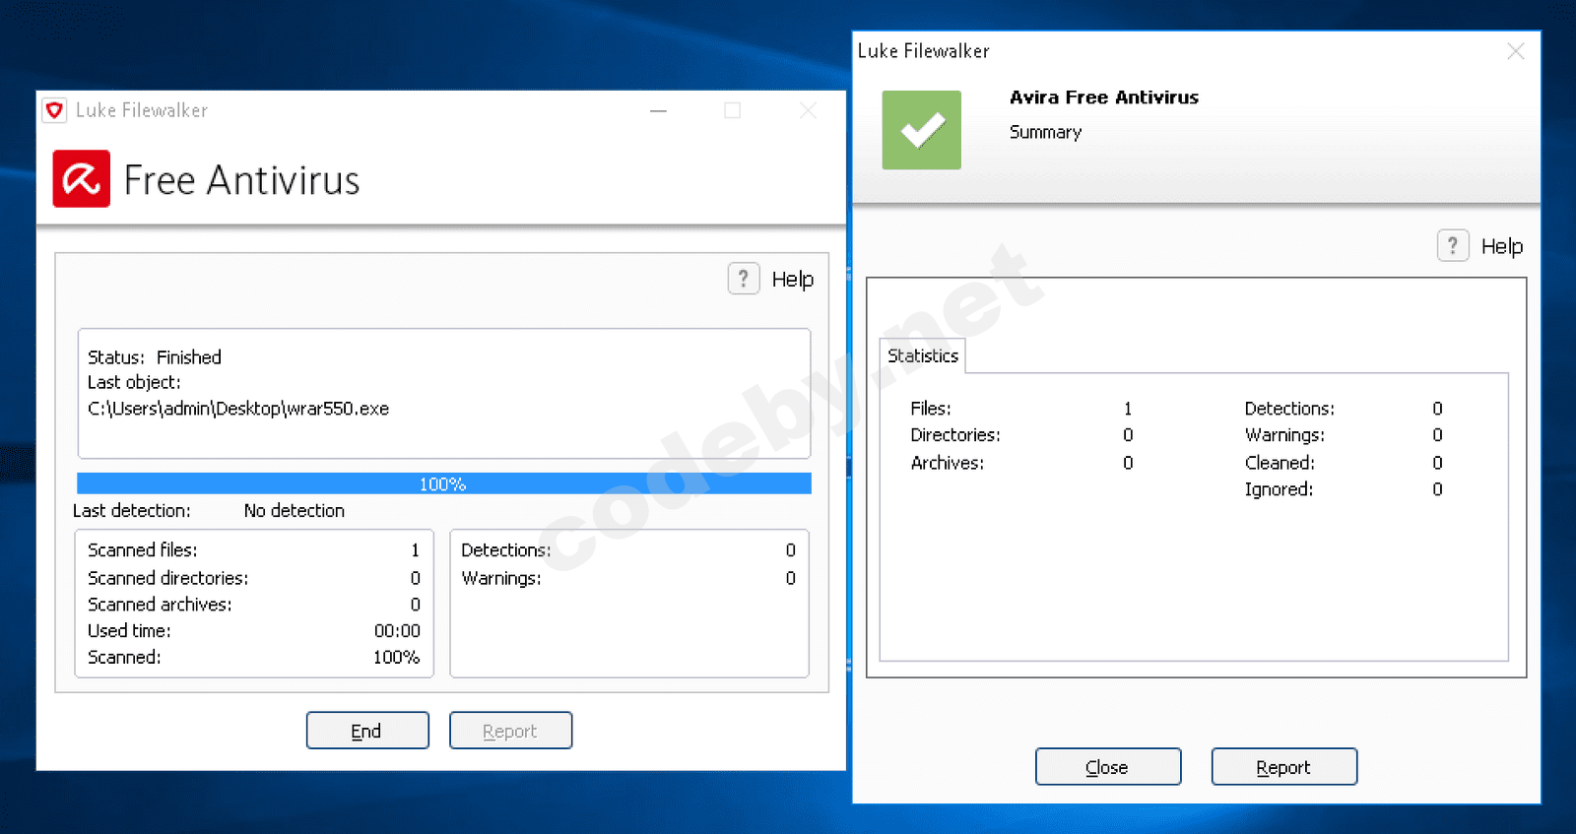
Task: Click the green checkmark icon in Summary window
Action: (x=921, y=130)
